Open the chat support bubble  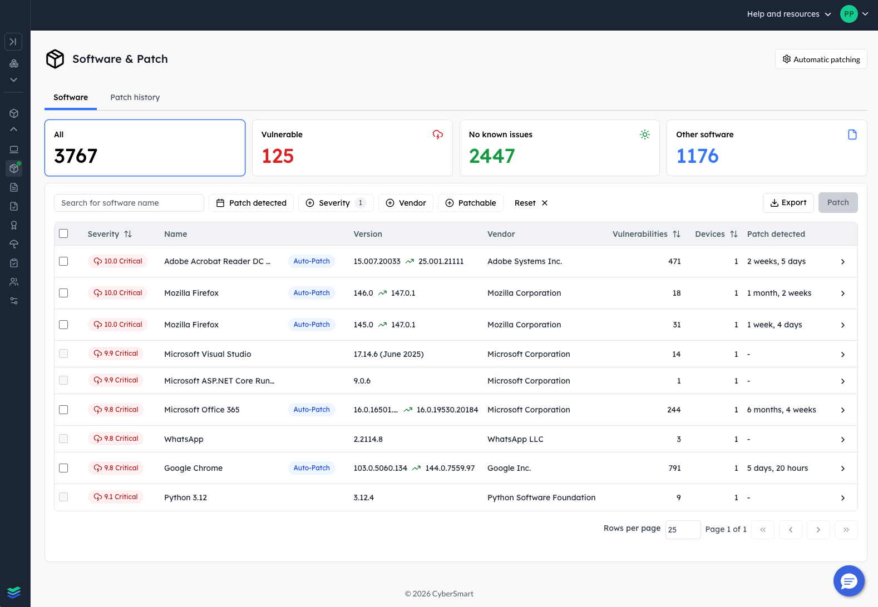pos(849,581)
